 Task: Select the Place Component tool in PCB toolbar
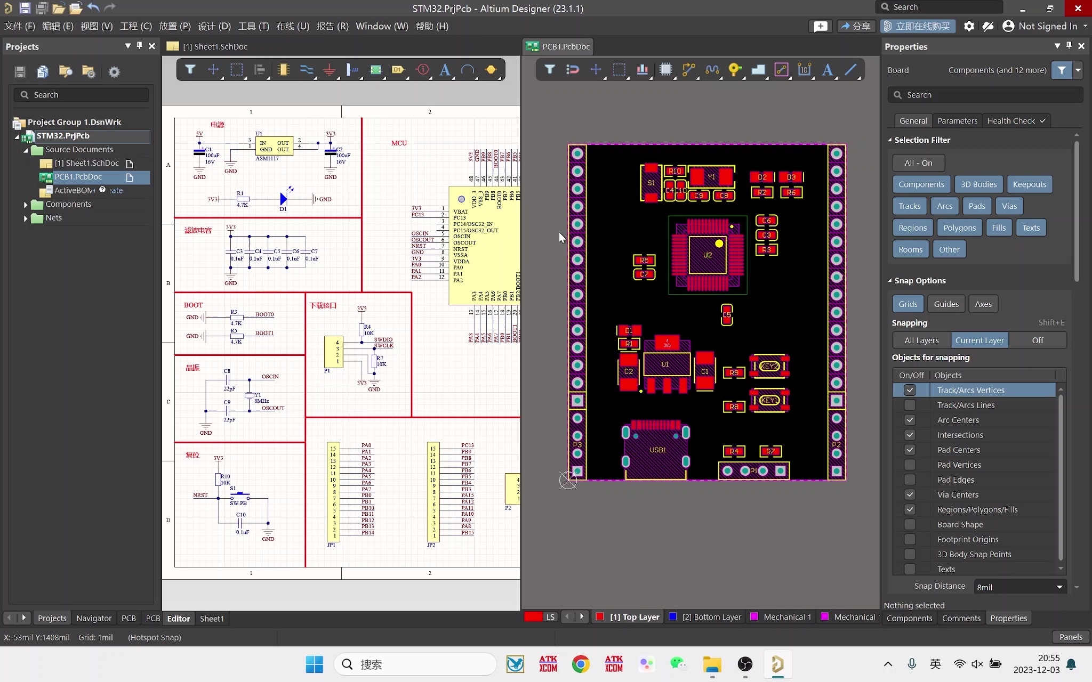(x=666, y=70)
